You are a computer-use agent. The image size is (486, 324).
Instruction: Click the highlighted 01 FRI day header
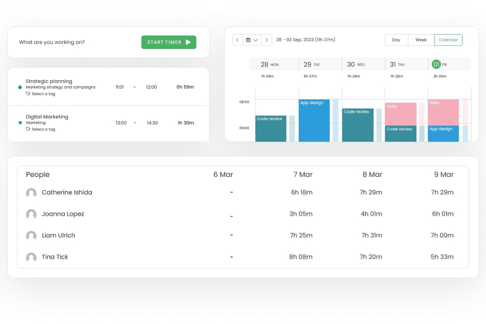point(437,64)
